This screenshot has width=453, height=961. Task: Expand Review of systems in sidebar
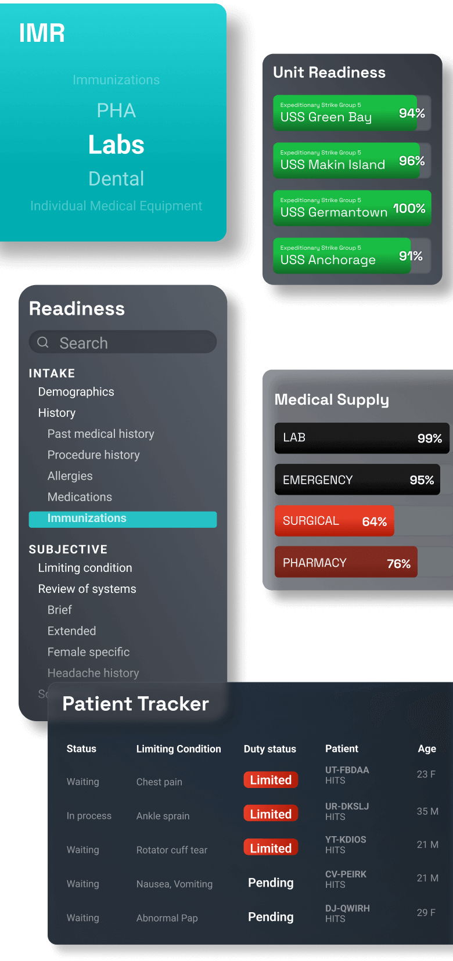[x=87, y=589]
